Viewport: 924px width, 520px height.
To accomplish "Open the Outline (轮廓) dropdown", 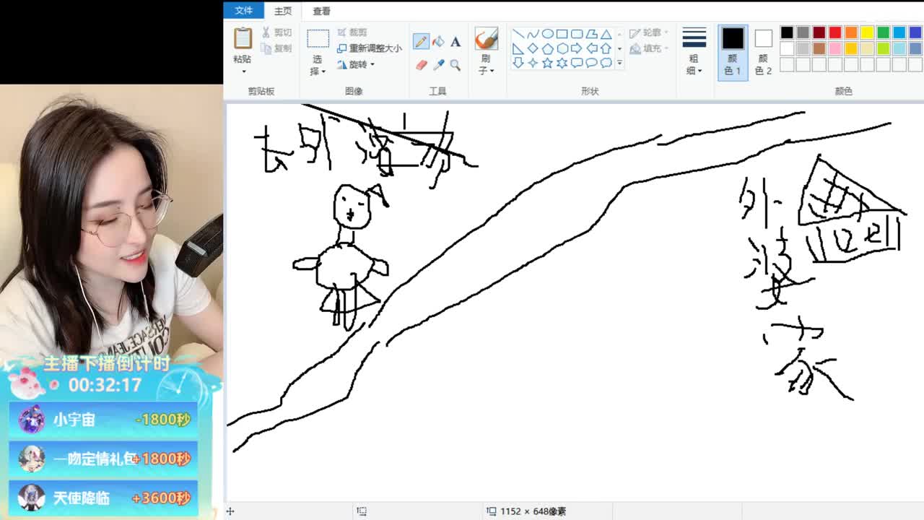I will click(x=649, y=32).
